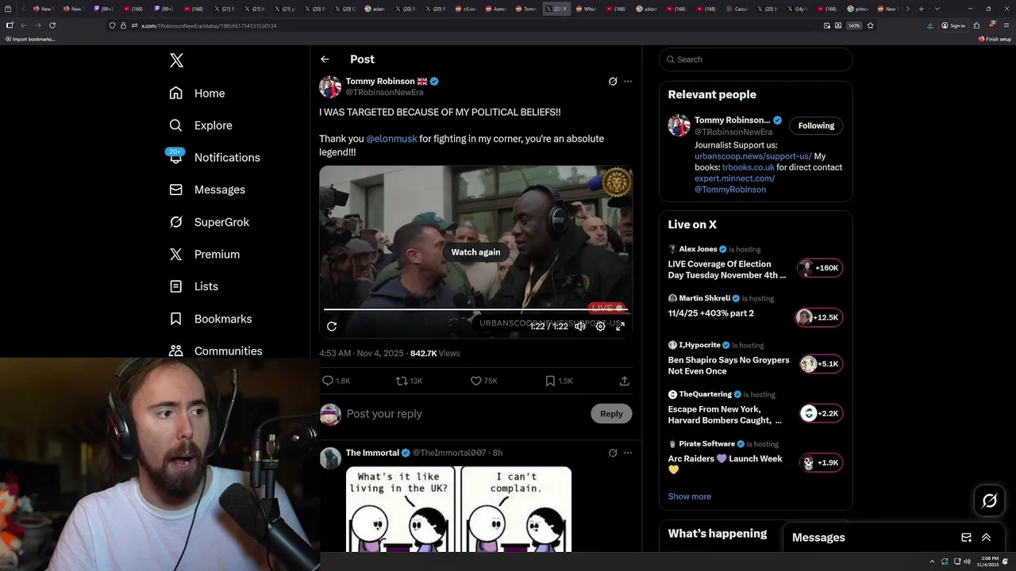The width and height of the screenshot is (1016, 571).
Task: Close the active X tab
Action: (564, 9)
